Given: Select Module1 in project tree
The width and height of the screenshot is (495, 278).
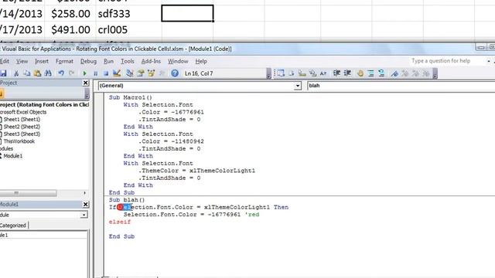Looking at the screenshot, I should coord(13,156).
